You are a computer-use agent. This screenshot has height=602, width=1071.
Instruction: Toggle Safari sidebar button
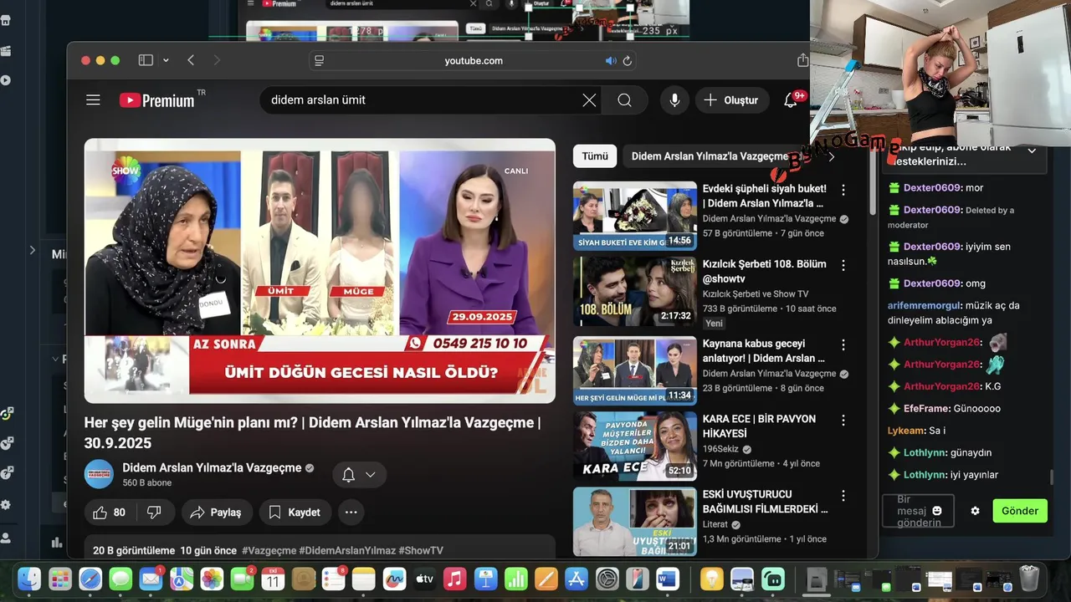click(x=146, y=60)
